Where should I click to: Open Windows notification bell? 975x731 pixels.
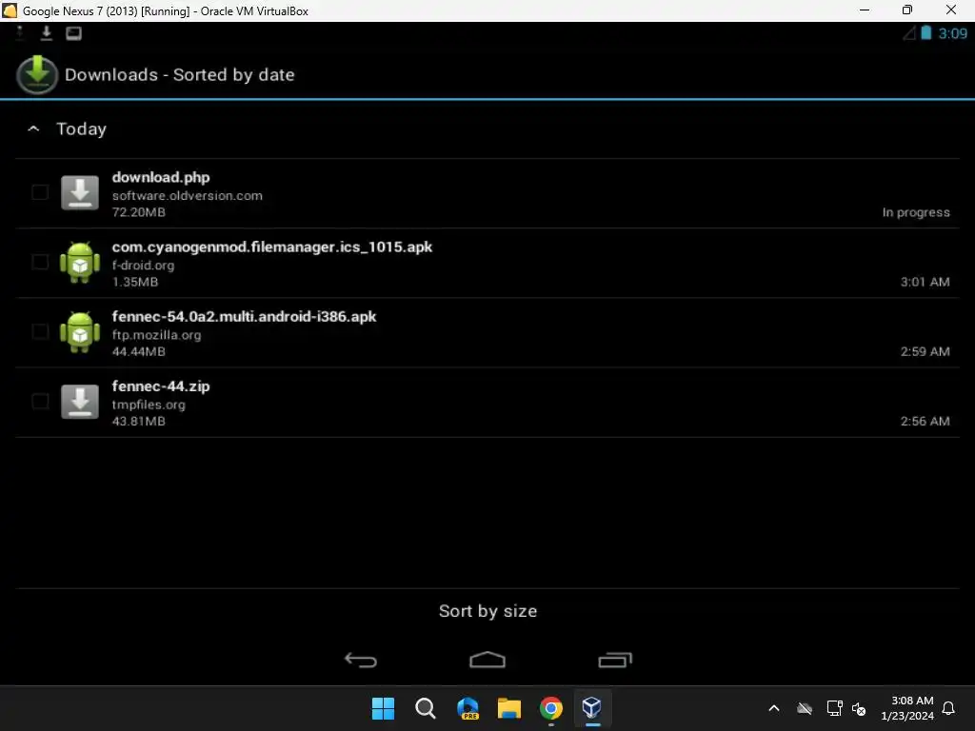pyautogui.click(x=949, y=708)
